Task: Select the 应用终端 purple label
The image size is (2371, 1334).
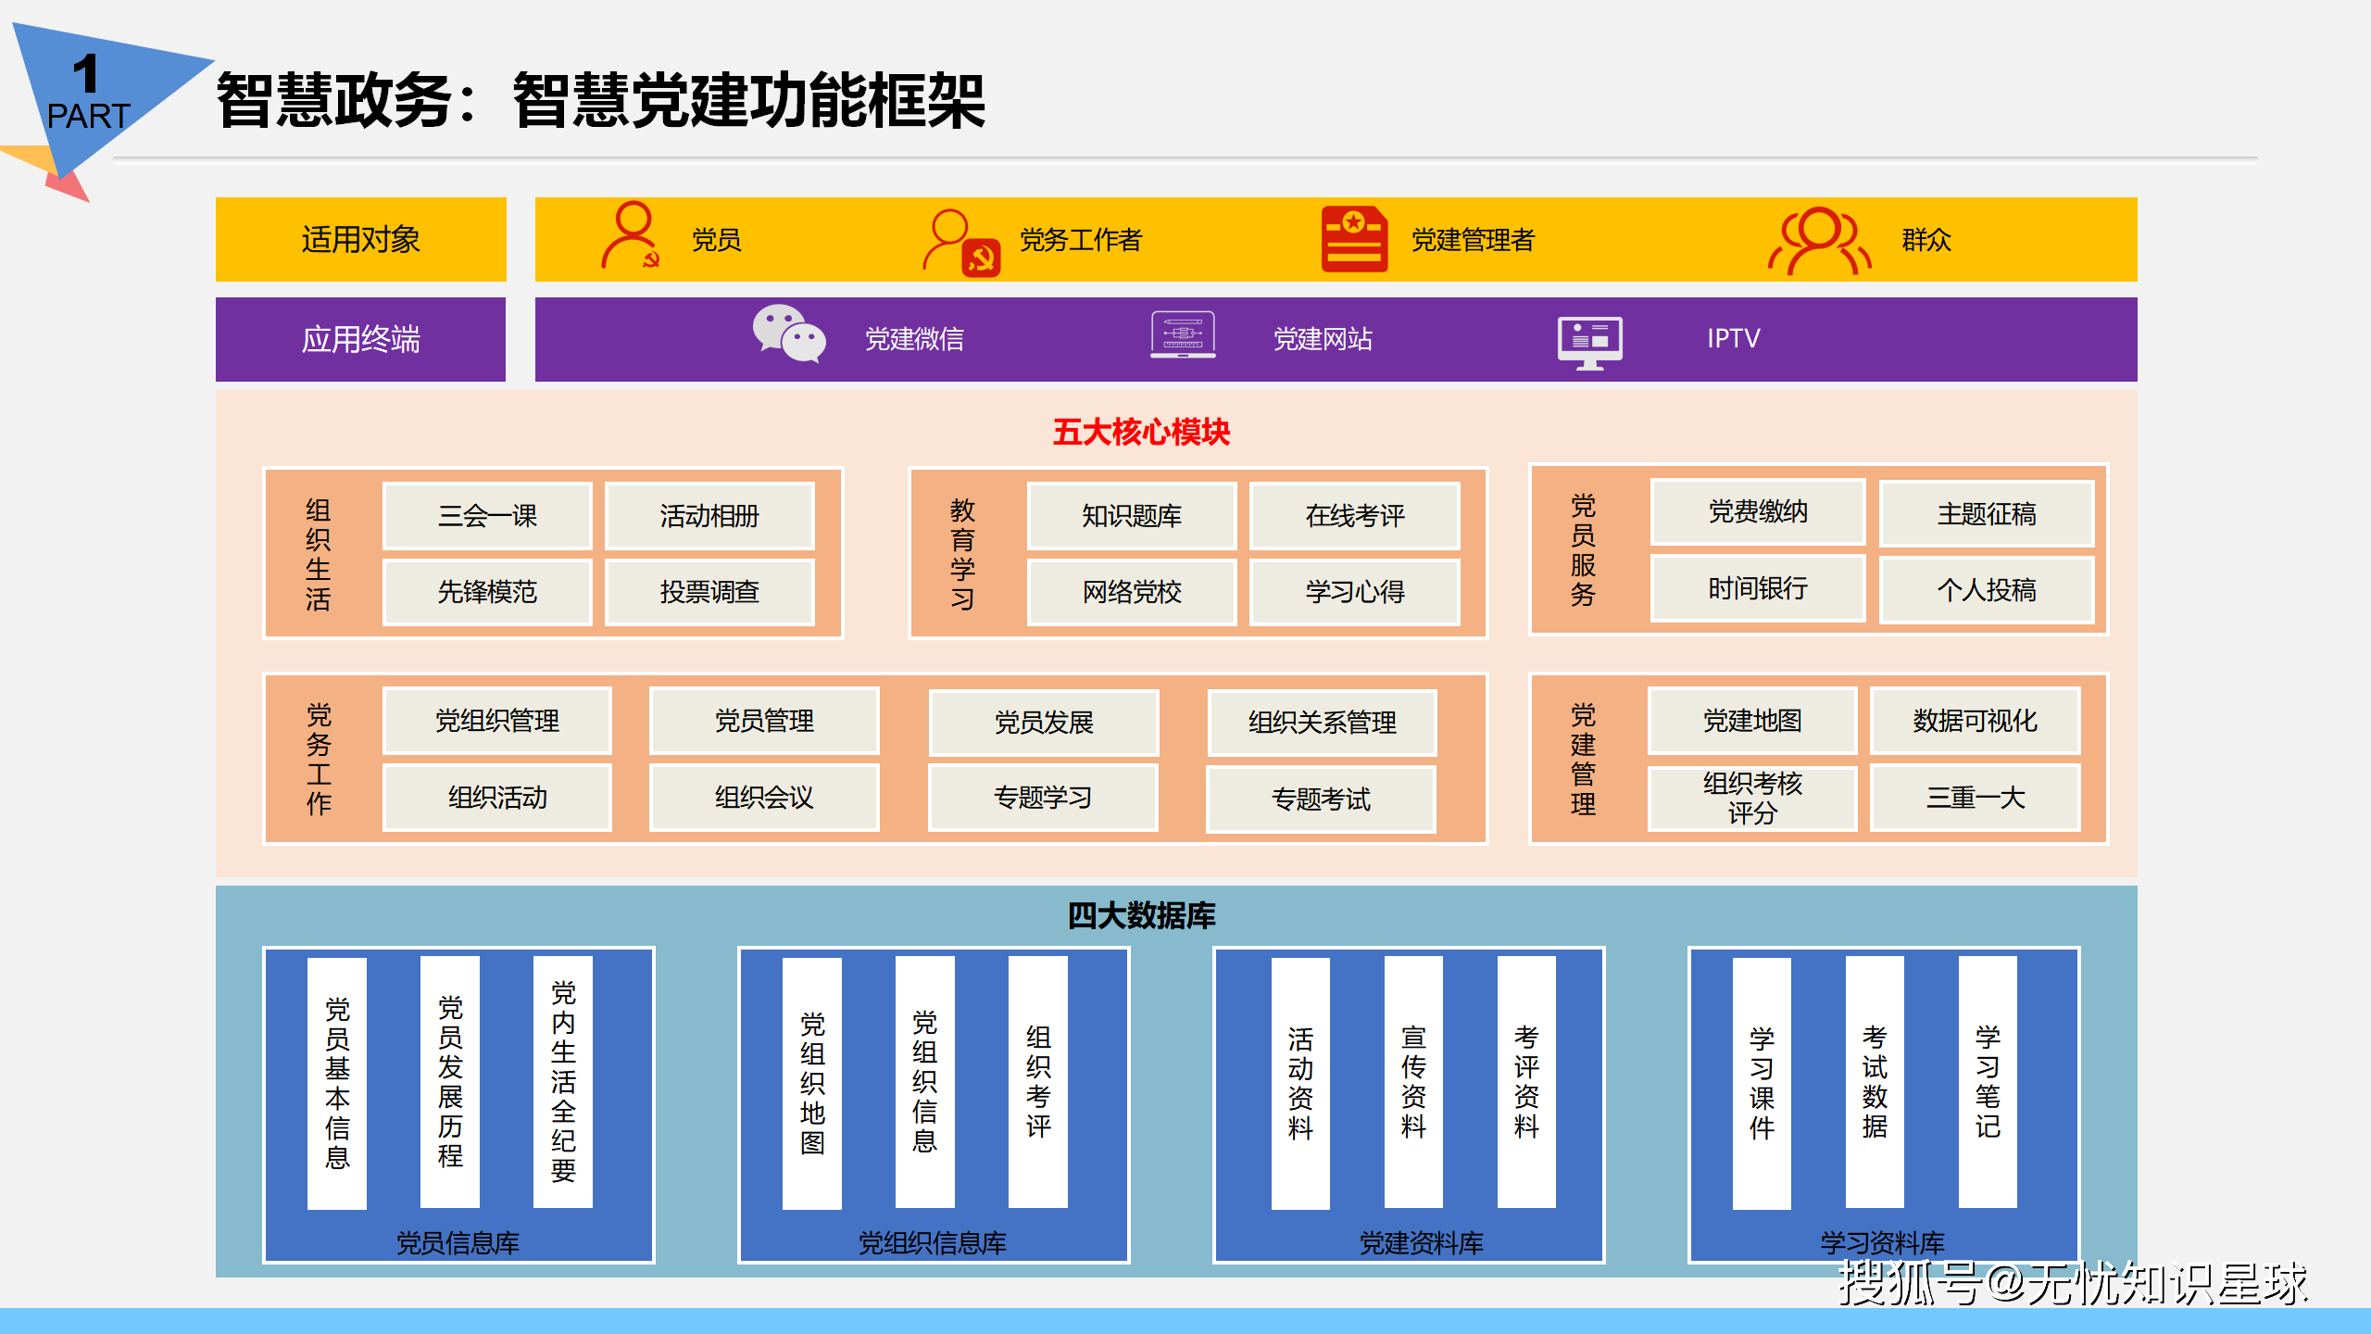Action: [x=361, y=339]
